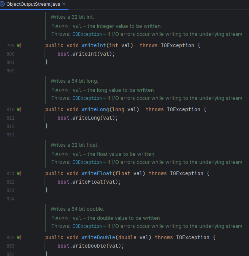Click line number 833 in gutter
This screenshot has height=256, width=249.
10,246
